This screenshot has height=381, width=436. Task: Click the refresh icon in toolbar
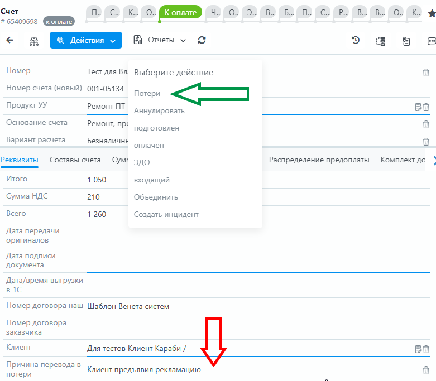pyautogui.click(x=202, y=40)
